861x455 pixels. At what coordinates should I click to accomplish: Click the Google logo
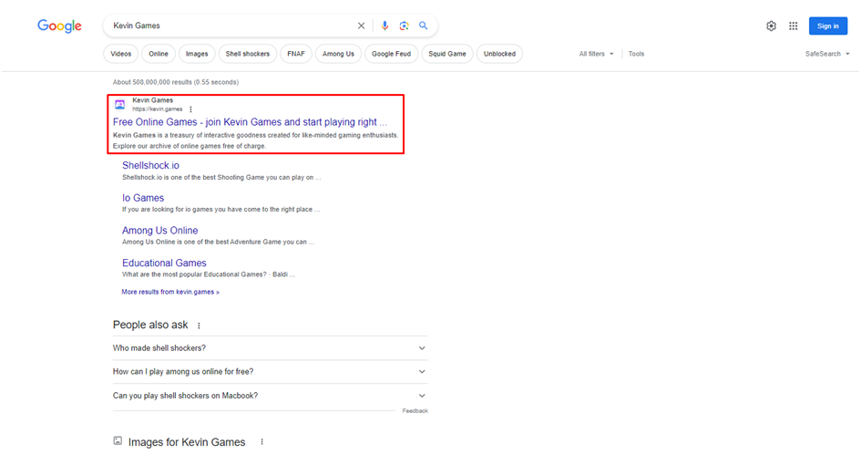tap(59, 26)
